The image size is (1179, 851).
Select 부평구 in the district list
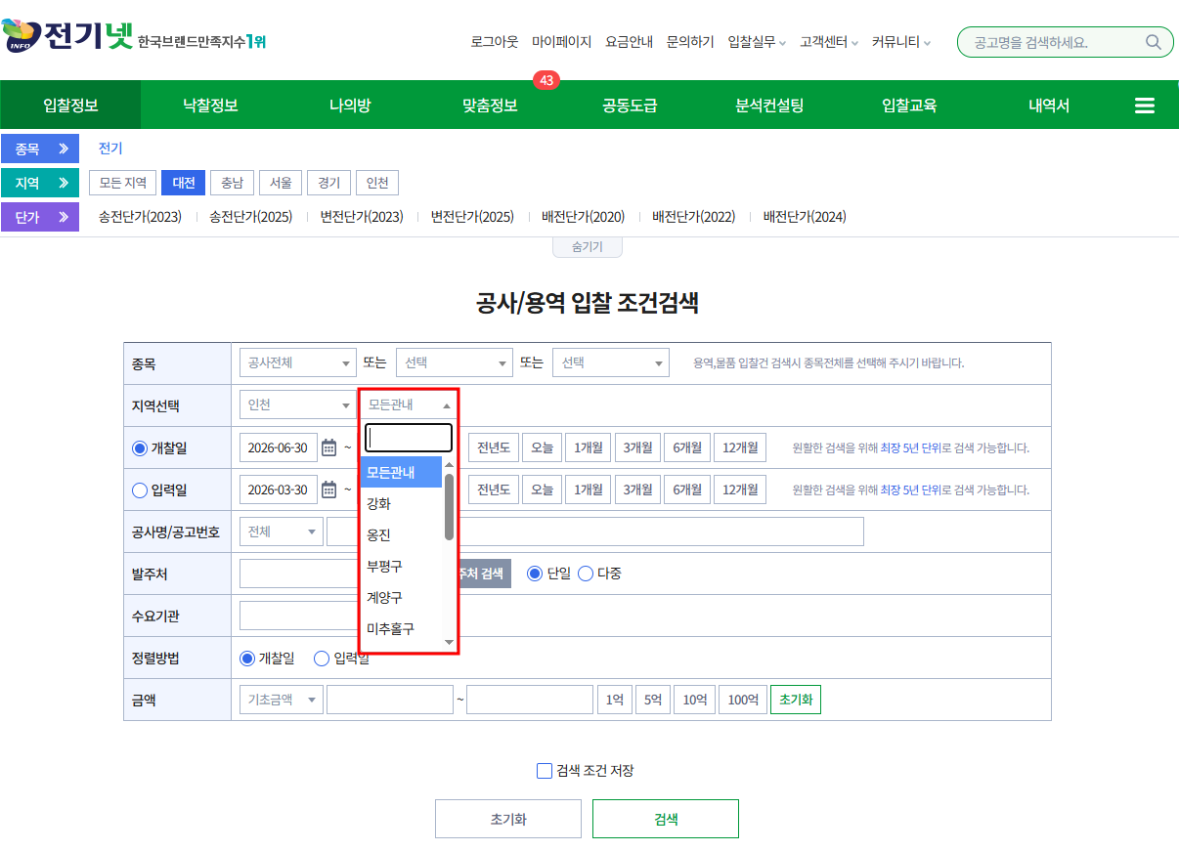[402, 566]
